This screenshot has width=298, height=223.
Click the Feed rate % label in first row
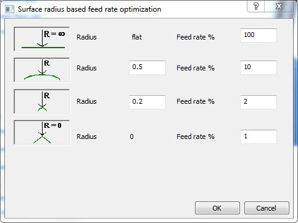[x=196, y=37]
